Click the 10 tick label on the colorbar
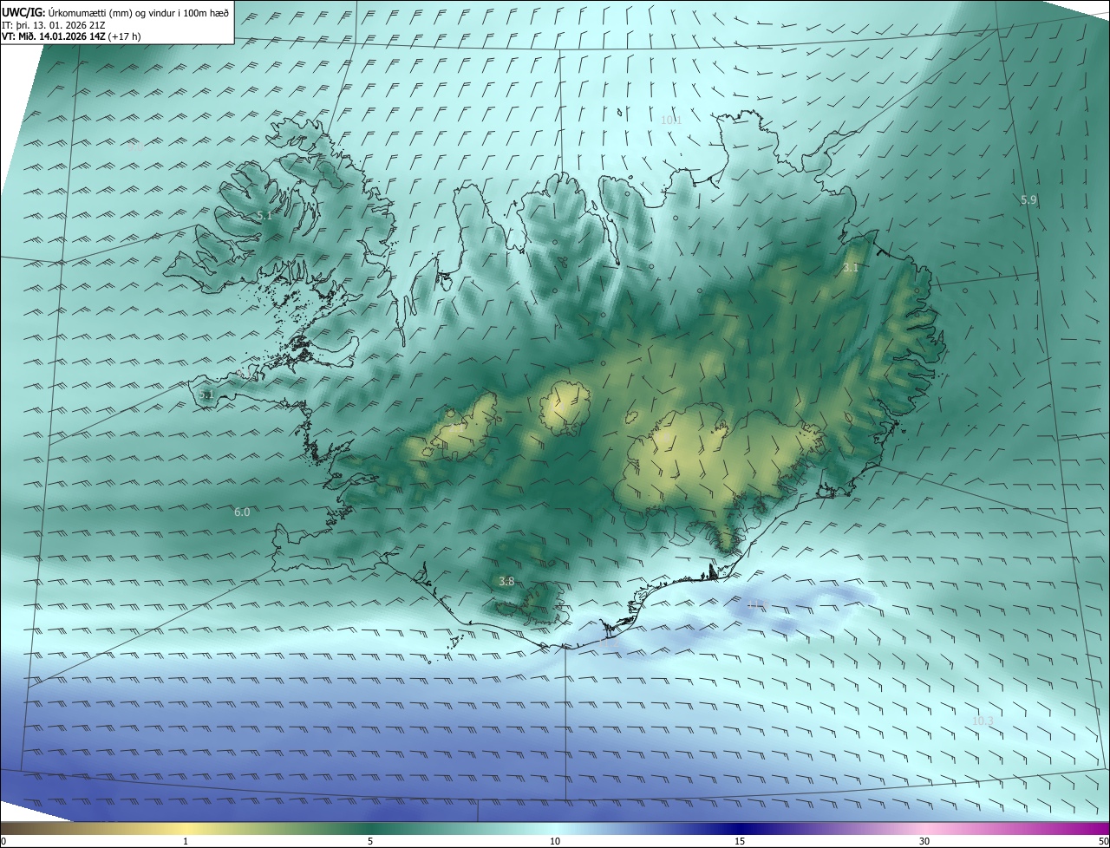1110x848 pixels. point(555,841)
